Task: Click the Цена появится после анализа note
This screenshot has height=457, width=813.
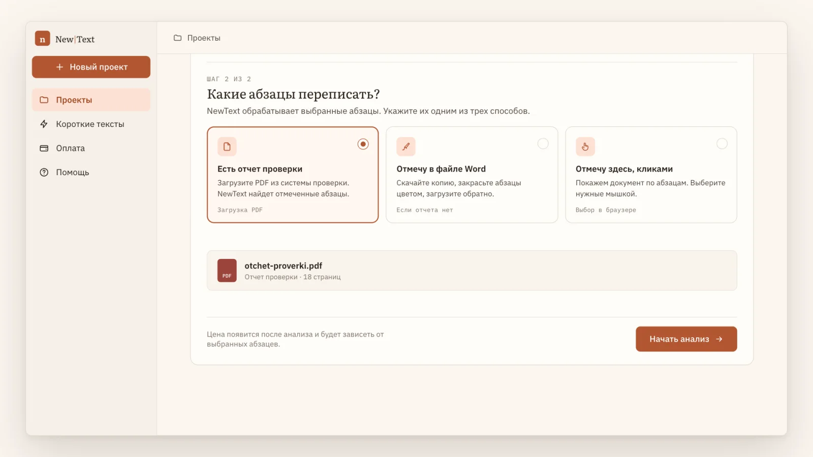Action: click(x=295, y=339)
